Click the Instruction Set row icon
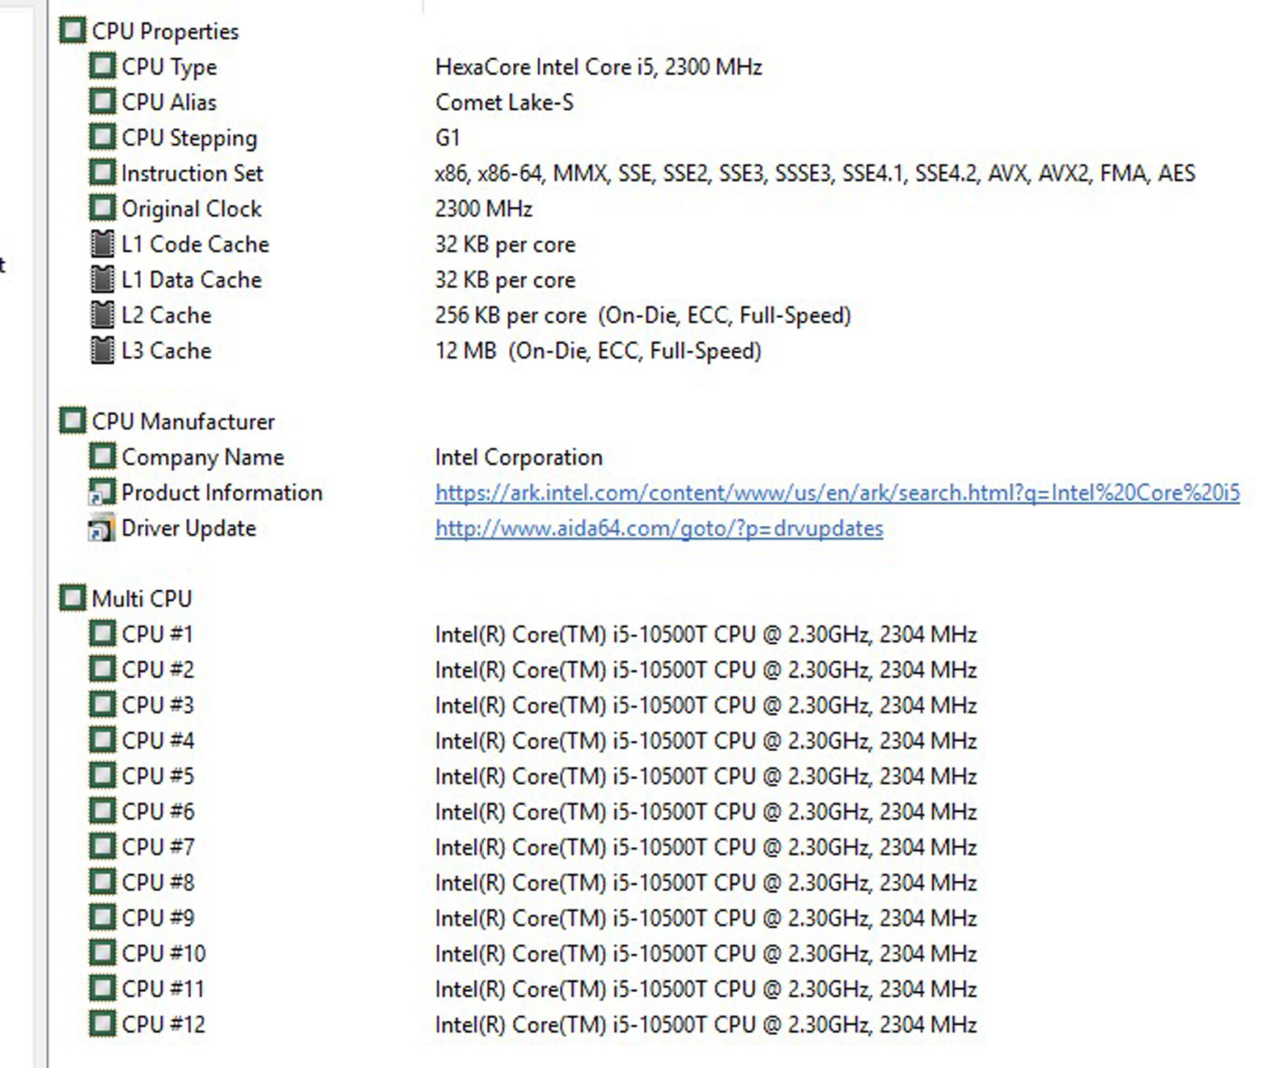The height and width of the screenshot is (1068, 1285). point(102,172)
